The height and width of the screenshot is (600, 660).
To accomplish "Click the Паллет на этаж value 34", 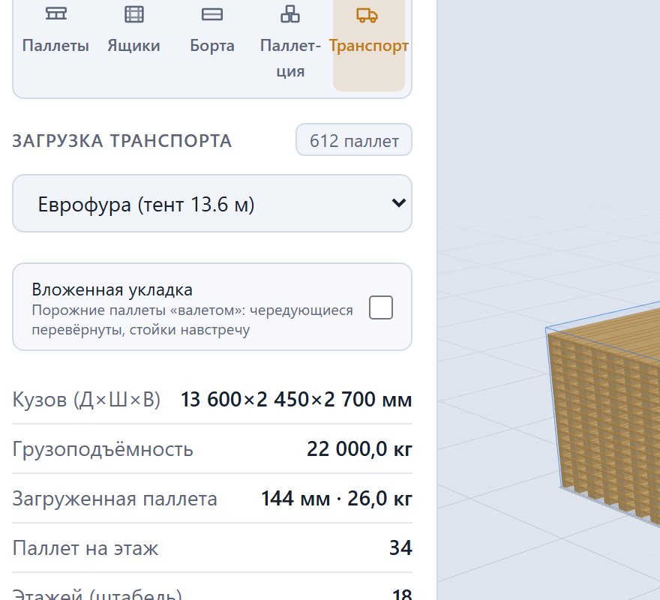I will pyautogui.click(x=400, y=548).
